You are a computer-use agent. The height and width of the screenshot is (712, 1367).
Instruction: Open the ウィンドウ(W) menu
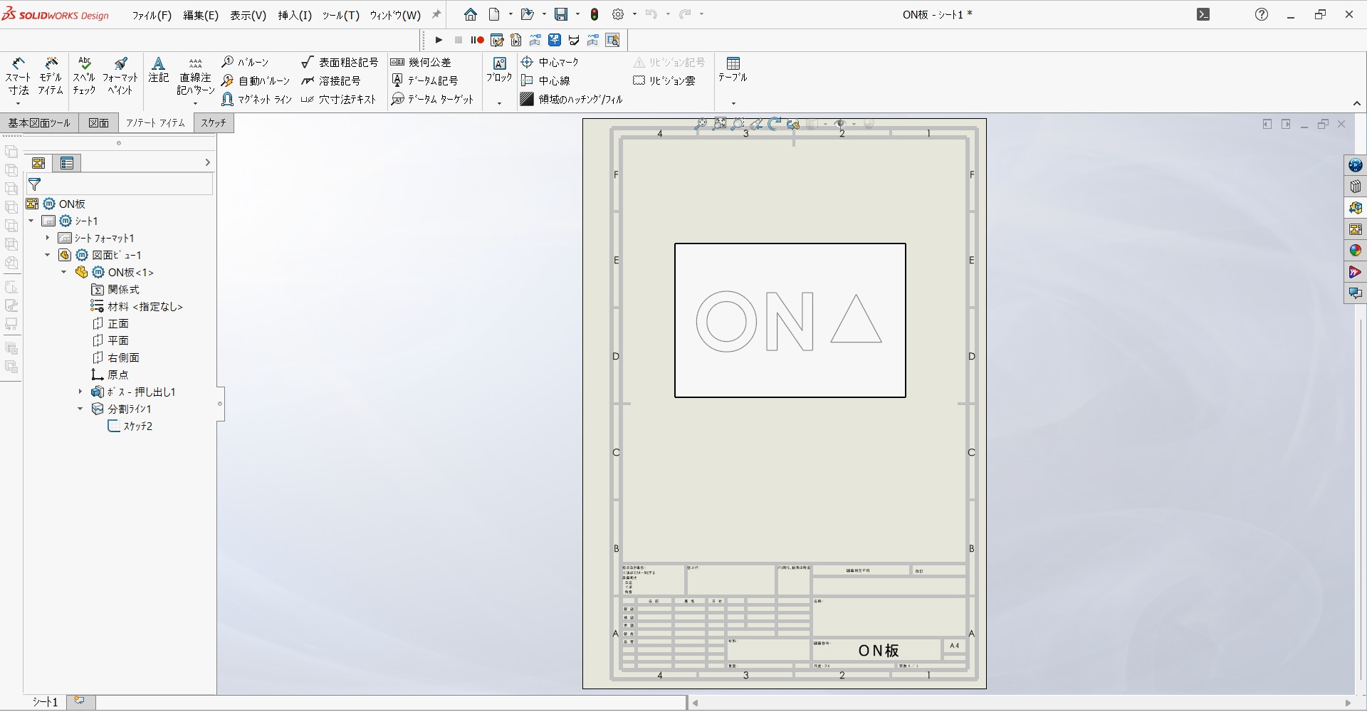[395, 15]
